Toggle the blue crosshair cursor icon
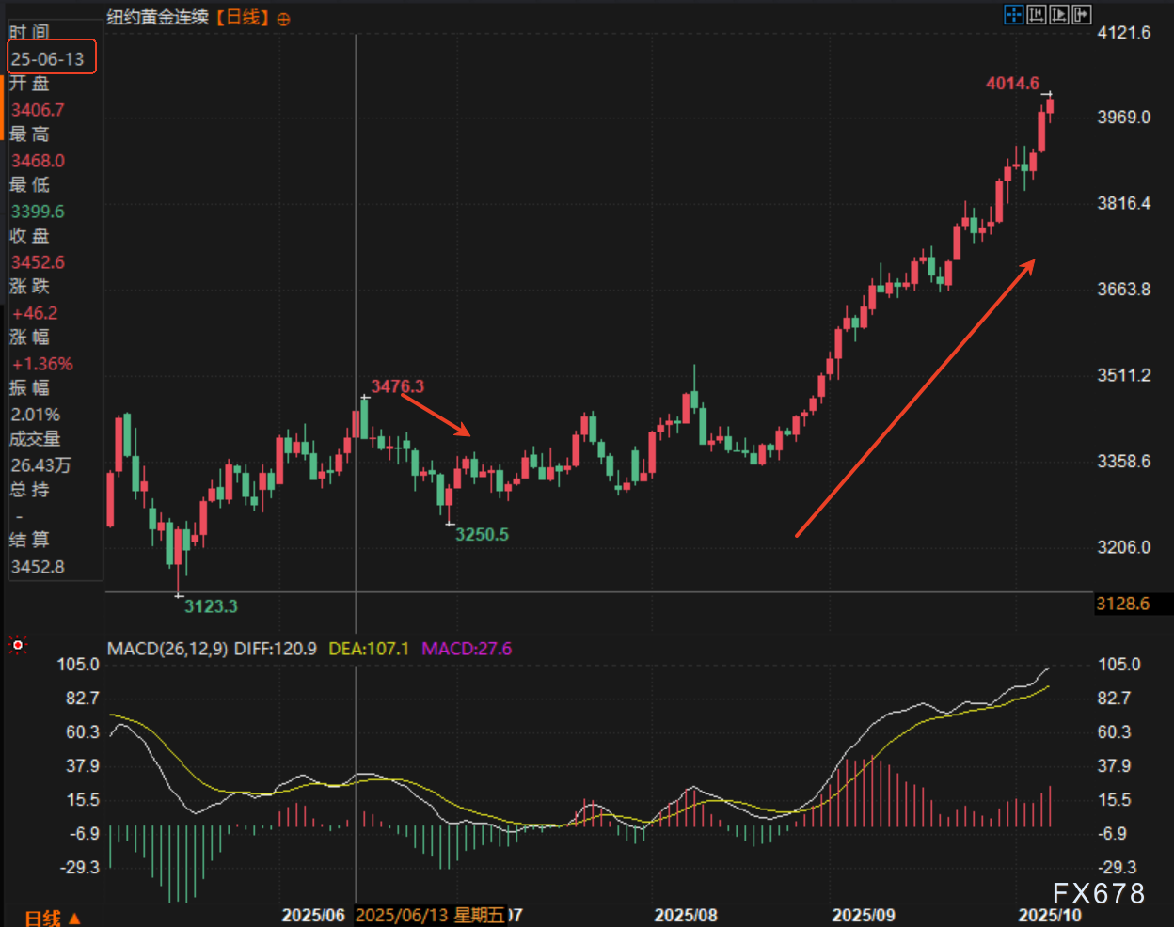 1013,14
